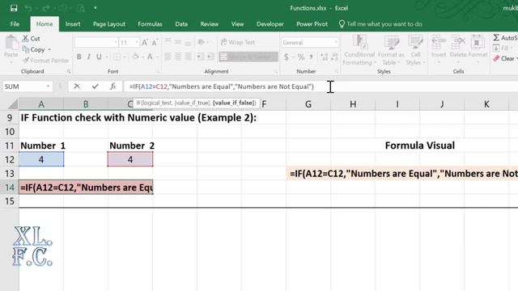Toggle Bottom Align
The width and height of the screenshot is (518, 291).
188,42
